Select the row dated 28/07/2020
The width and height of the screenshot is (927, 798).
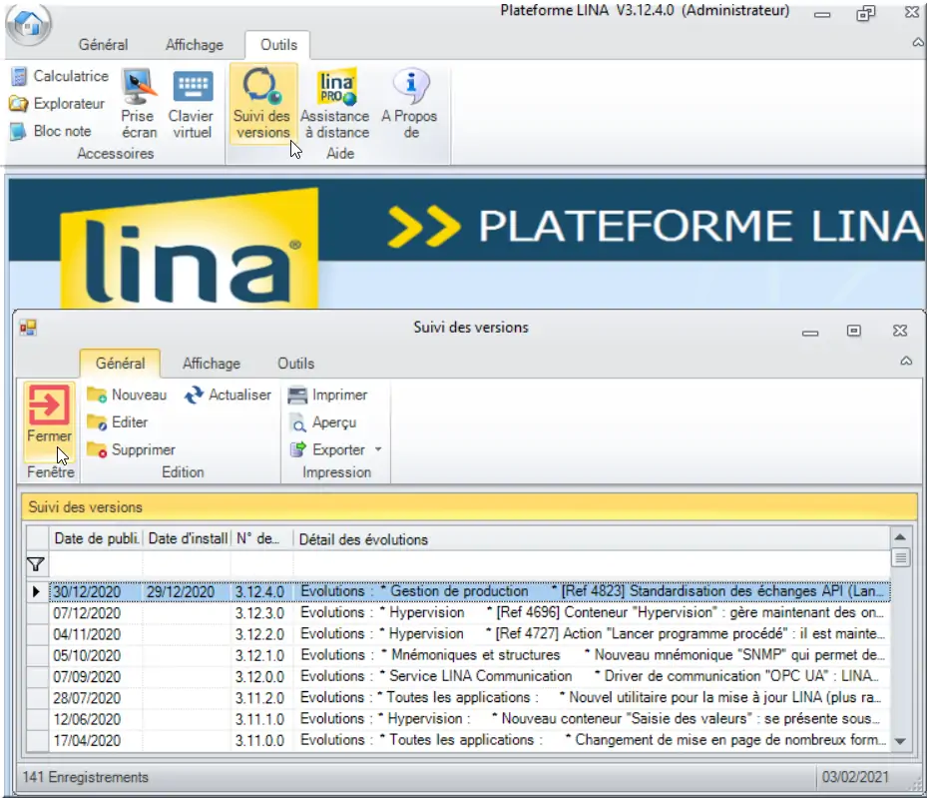coord(470,698)
